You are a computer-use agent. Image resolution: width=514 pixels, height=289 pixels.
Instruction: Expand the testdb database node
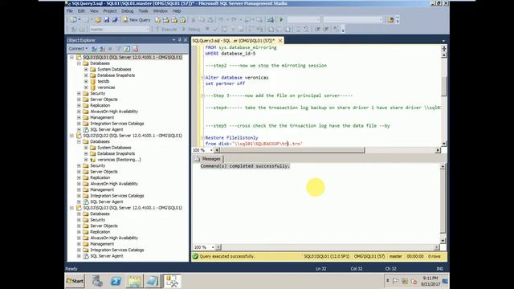[x=86, y=81]
